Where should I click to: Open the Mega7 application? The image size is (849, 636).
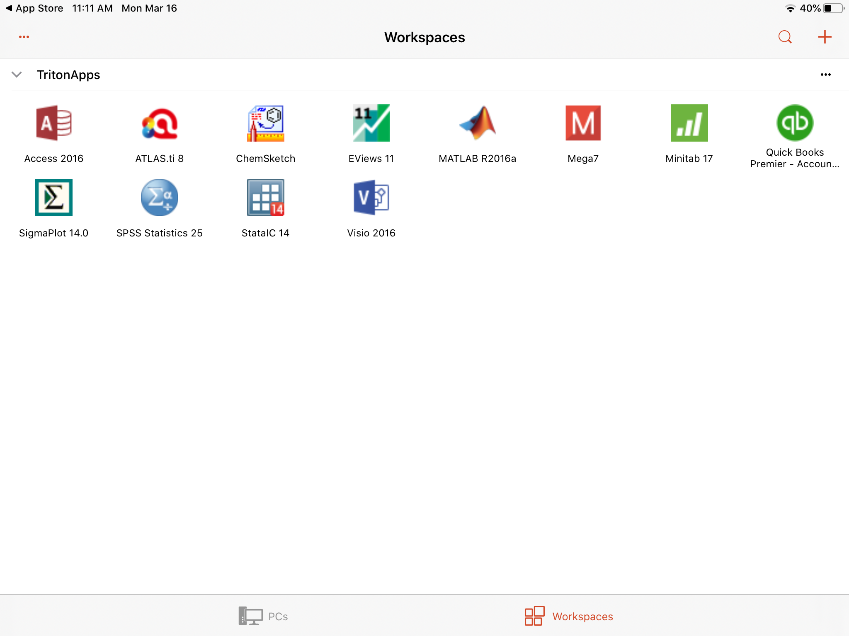(583, 123)
